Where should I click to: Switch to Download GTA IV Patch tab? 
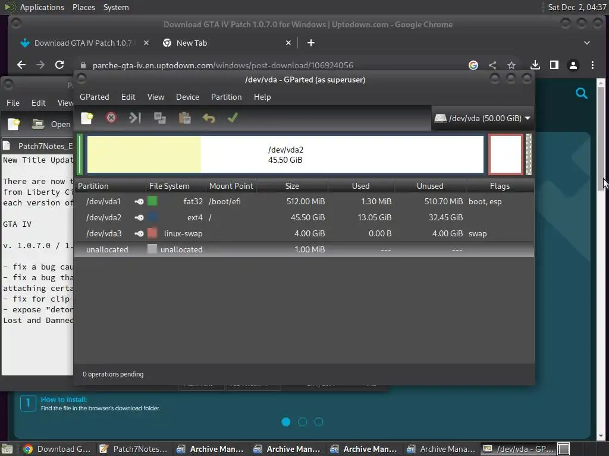tap(83, 43)
